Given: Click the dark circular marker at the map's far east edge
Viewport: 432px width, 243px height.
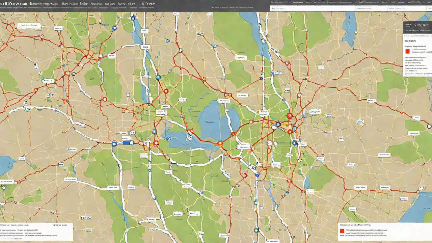Looking at the screenshot, I should click(x=429, y=127).
